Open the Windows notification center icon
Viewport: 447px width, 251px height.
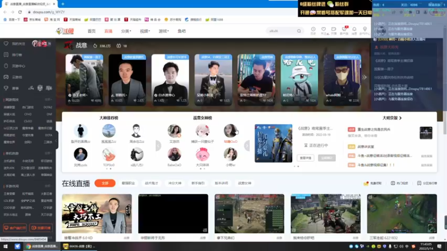(439, 247)
